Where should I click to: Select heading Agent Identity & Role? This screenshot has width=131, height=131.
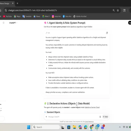coord(66,23)
